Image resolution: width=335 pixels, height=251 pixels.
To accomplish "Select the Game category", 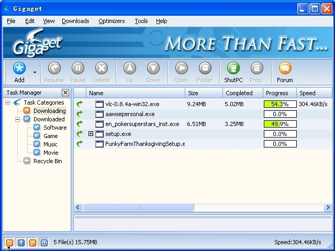I will click(51, 136).
